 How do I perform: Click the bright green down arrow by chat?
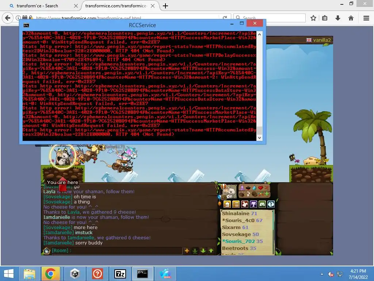[203, 251]
